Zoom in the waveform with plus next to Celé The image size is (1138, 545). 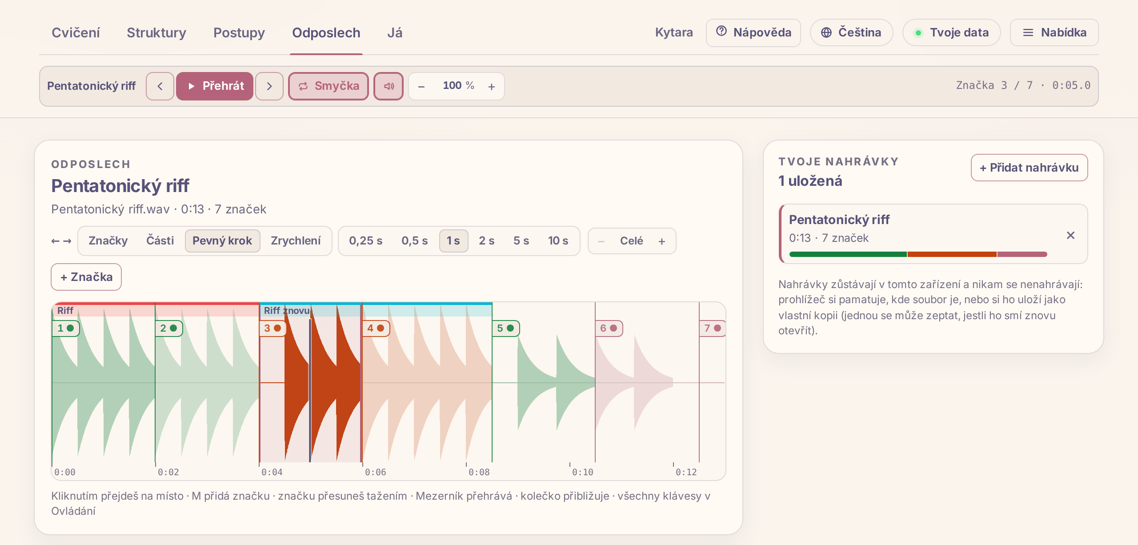pos(662,241)
